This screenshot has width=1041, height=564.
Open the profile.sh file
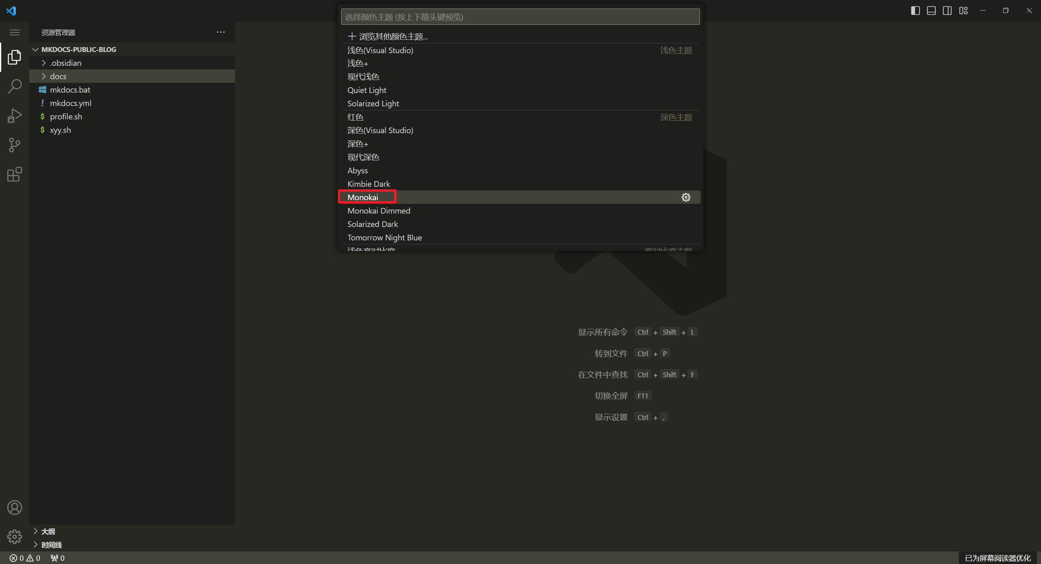pyautogui.click(x=132, y=117)
